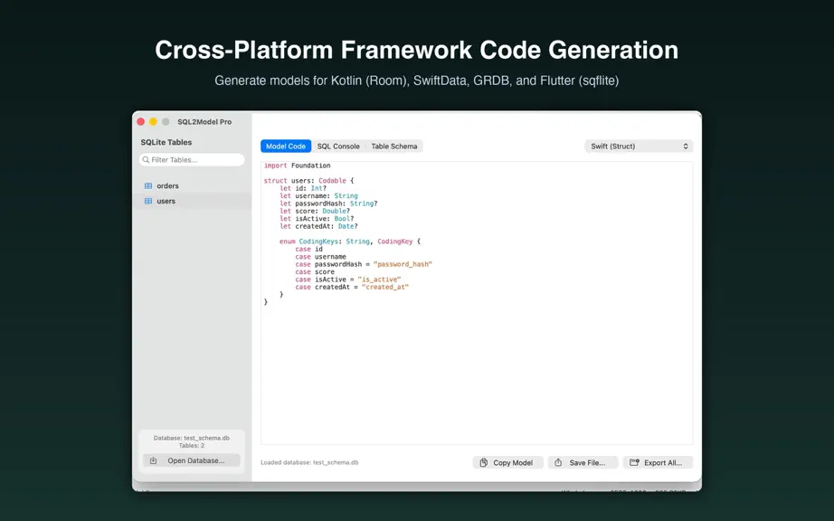Click 'enum CodingKeys' declaration line
This screenshot has width=834, height=521.
coord(350,242)
